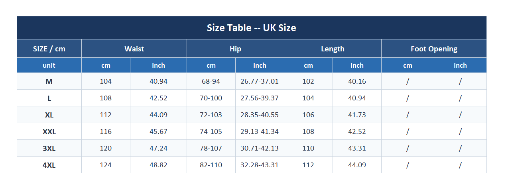This screenshot has width=506, height=192.
Task: Select the M size row label
Action: 49,81
